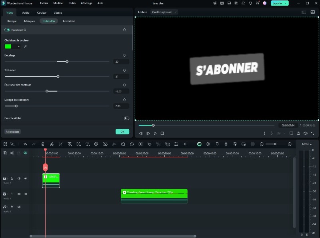Add keyframe for Lissage des contours

(124, 100)
